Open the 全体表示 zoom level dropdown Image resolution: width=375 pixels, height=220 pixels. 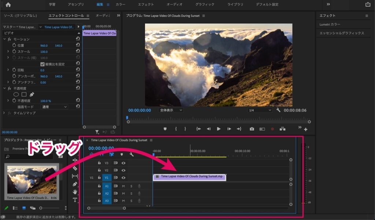171,110
